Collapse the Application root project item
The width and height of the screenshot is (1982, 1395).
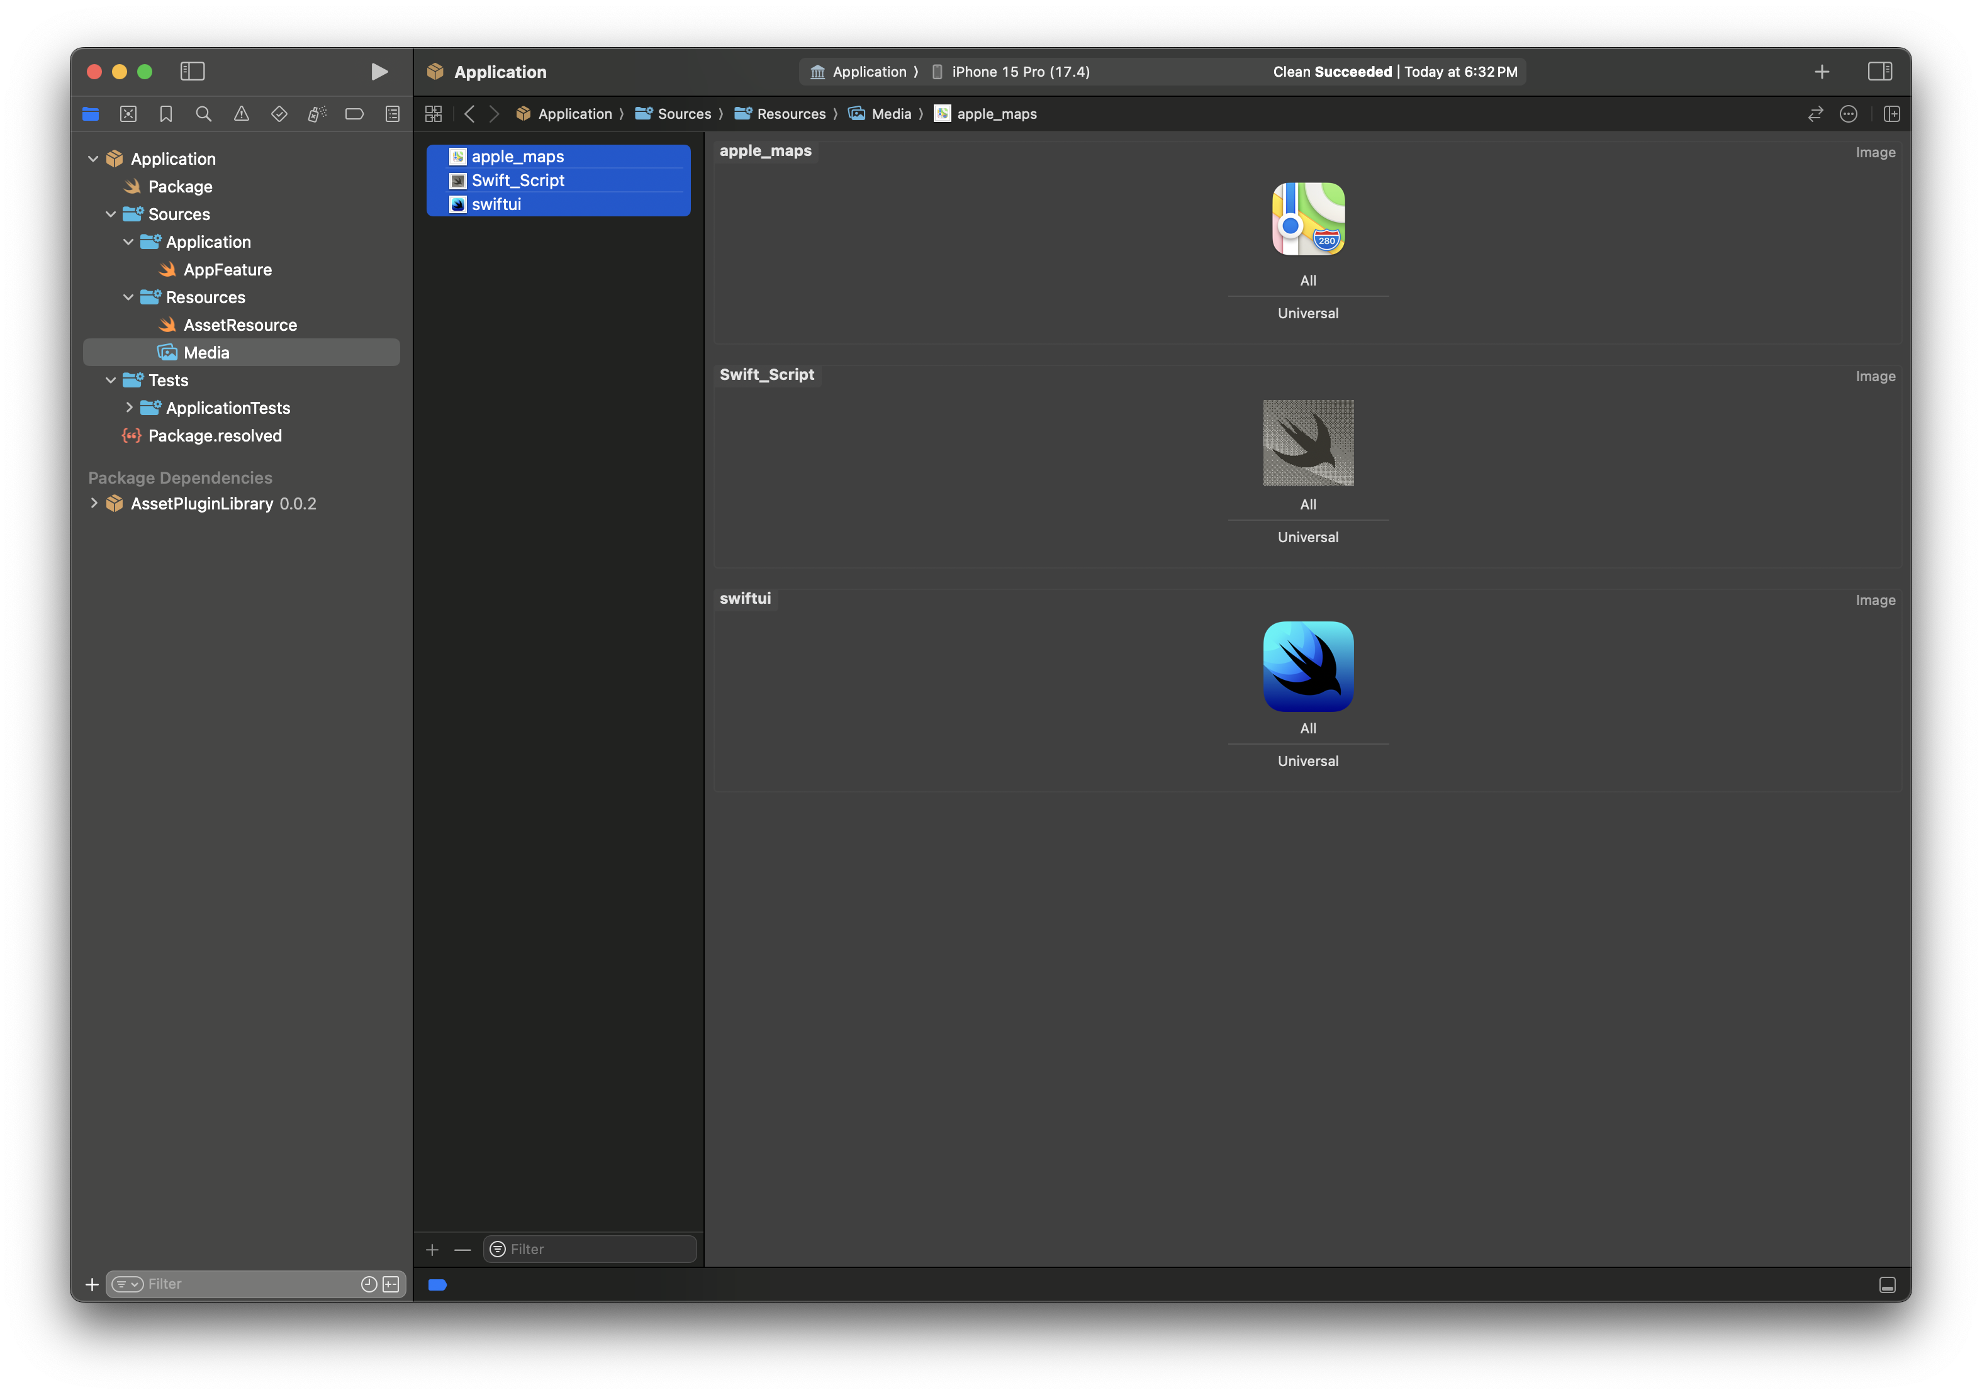click(x=93, y=158)
